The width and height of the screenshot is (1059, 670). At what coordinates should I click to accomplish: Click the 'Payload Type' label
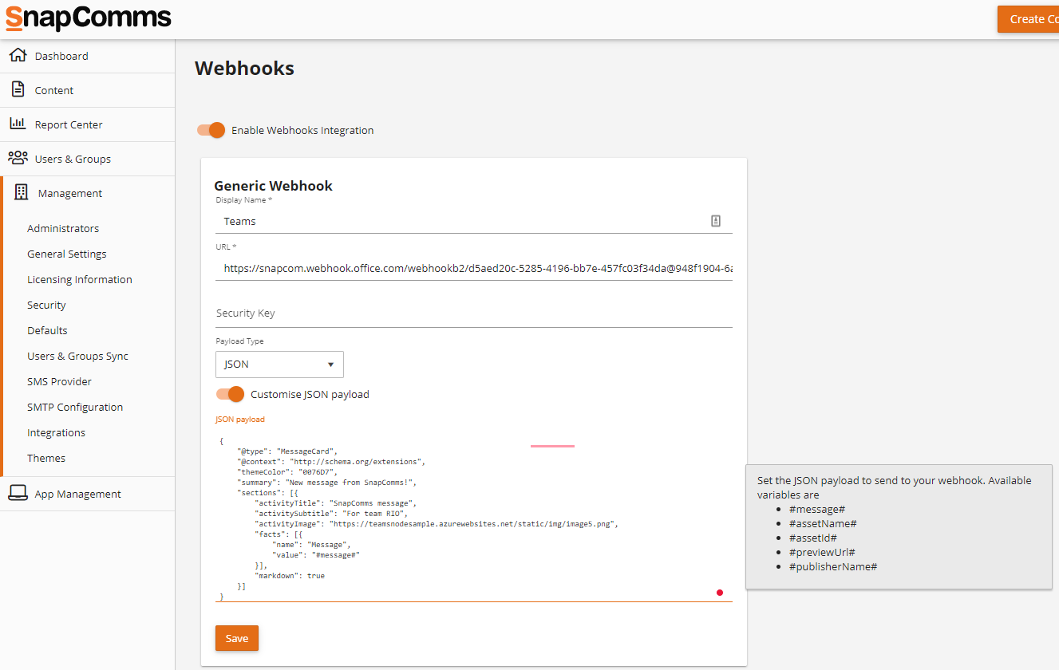[x=239, y=341]
